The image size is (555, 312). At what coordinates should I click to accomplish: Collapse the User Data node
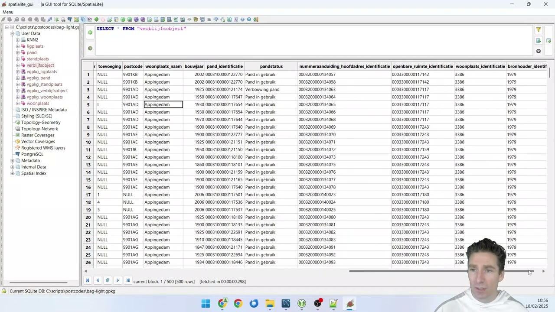(12, 33)
